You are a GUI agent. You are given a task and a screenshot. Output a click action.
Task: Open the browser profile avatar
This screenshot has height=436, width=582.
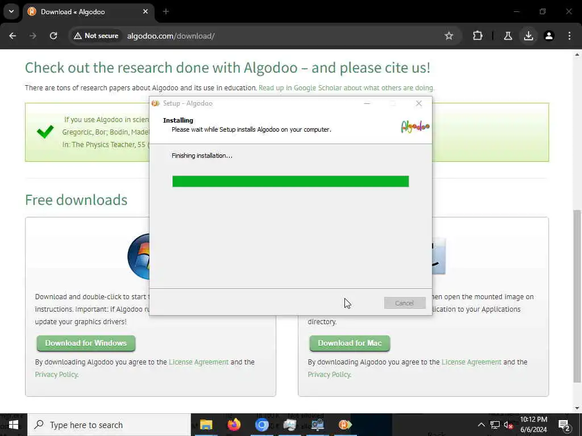pos(549,36)
